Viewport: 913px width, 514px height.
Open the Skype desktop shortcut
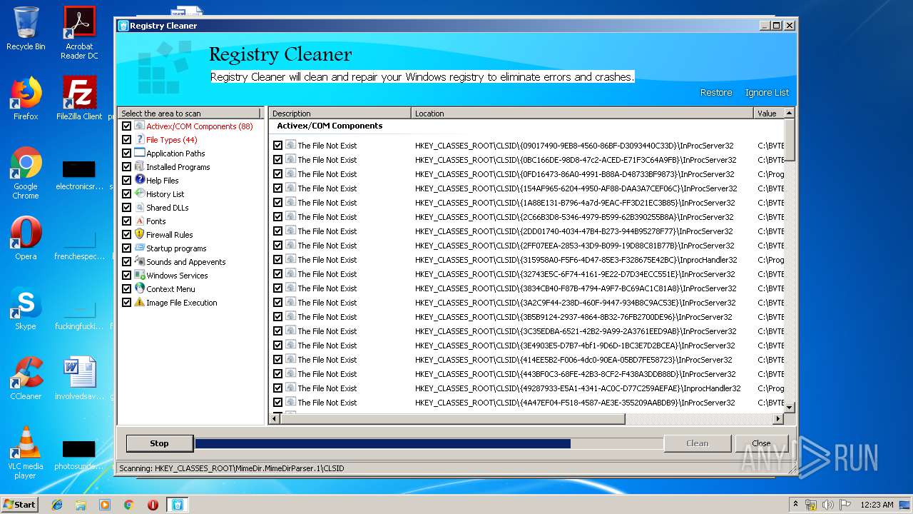pos(26,308)
